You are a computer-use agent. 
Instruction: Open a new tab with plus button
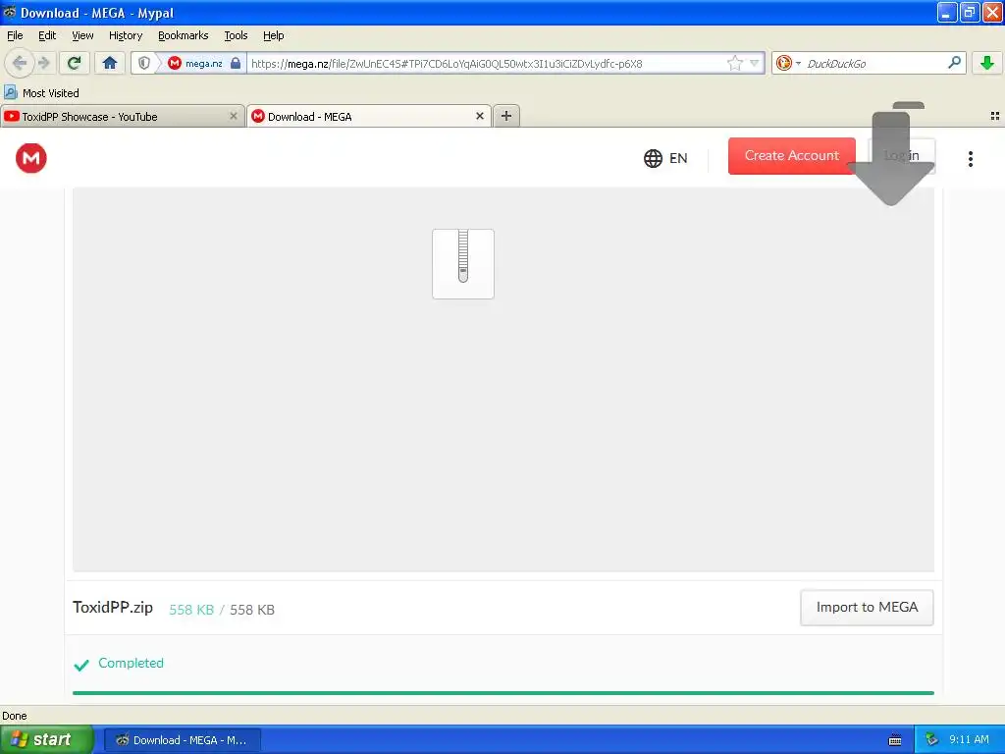[x=506, y=116]
